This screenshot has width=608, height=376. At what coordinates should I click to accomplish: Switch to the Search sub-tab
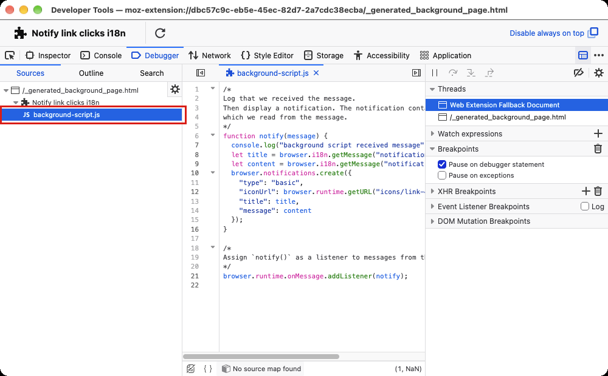[151, 73]
